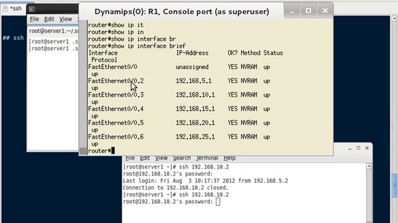Click the 'Last login: Fri Aug 3' line
This screenshot has height=223, width=398.
click(x=205, y=181)
